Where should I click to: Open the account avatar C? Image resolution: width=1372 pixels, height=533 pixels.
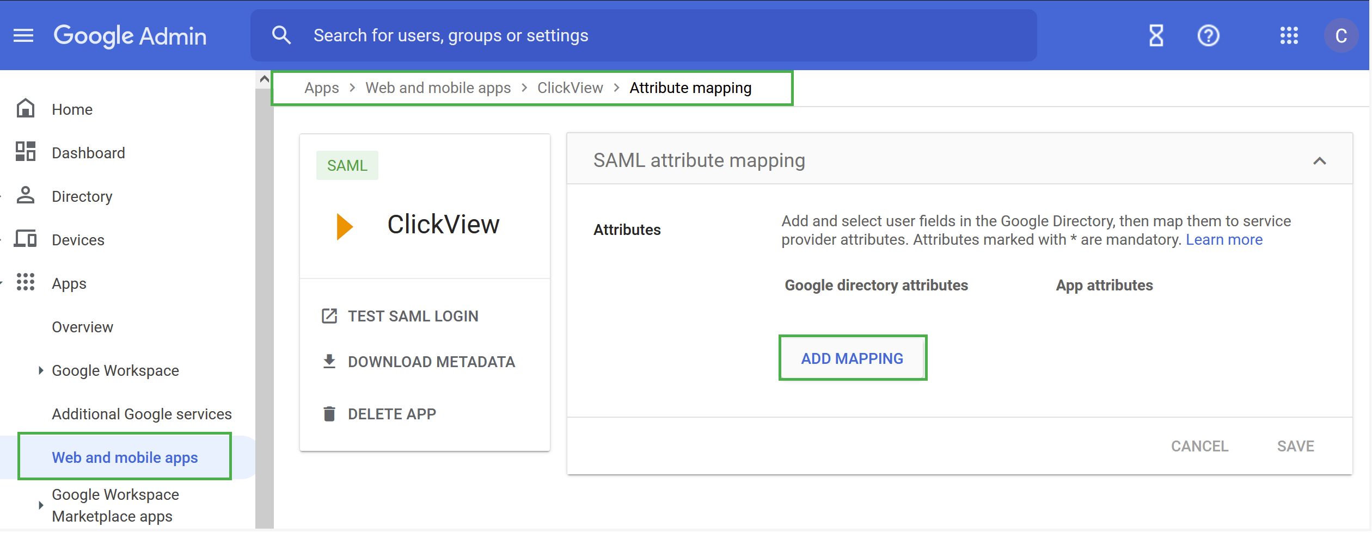point(1341,36)
